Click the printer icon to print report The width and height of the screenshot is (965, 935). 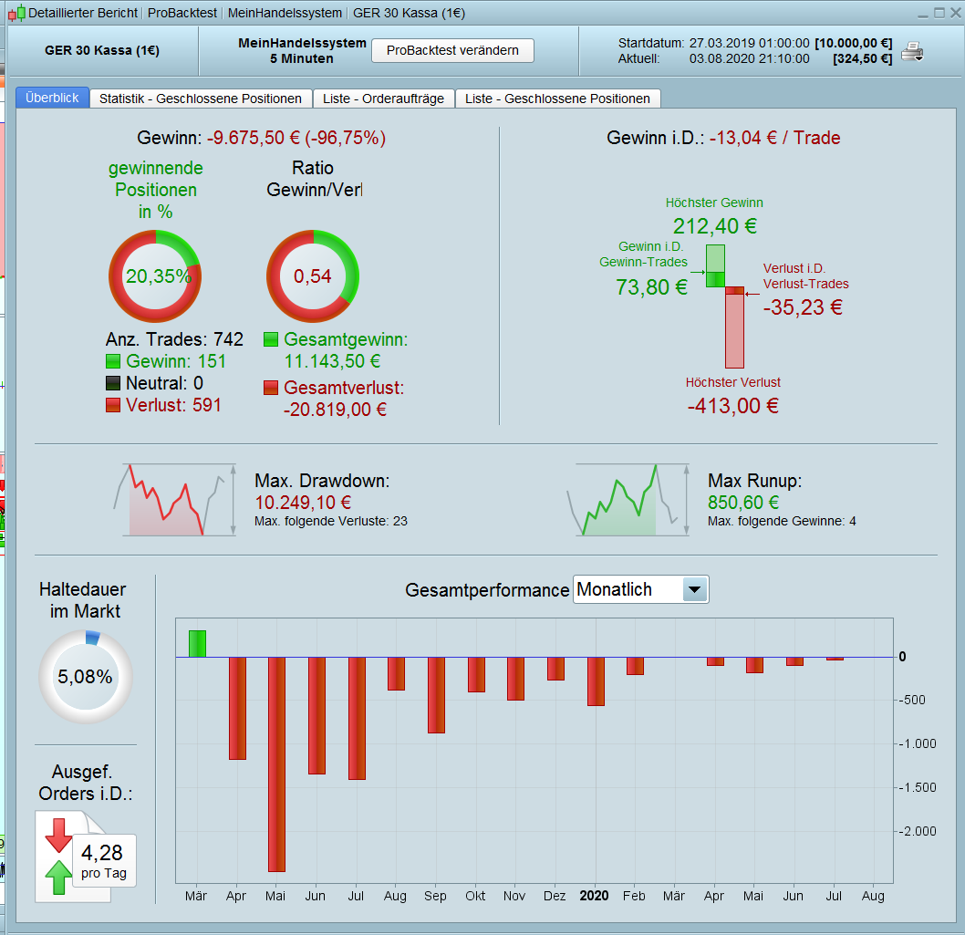(912, 52)
